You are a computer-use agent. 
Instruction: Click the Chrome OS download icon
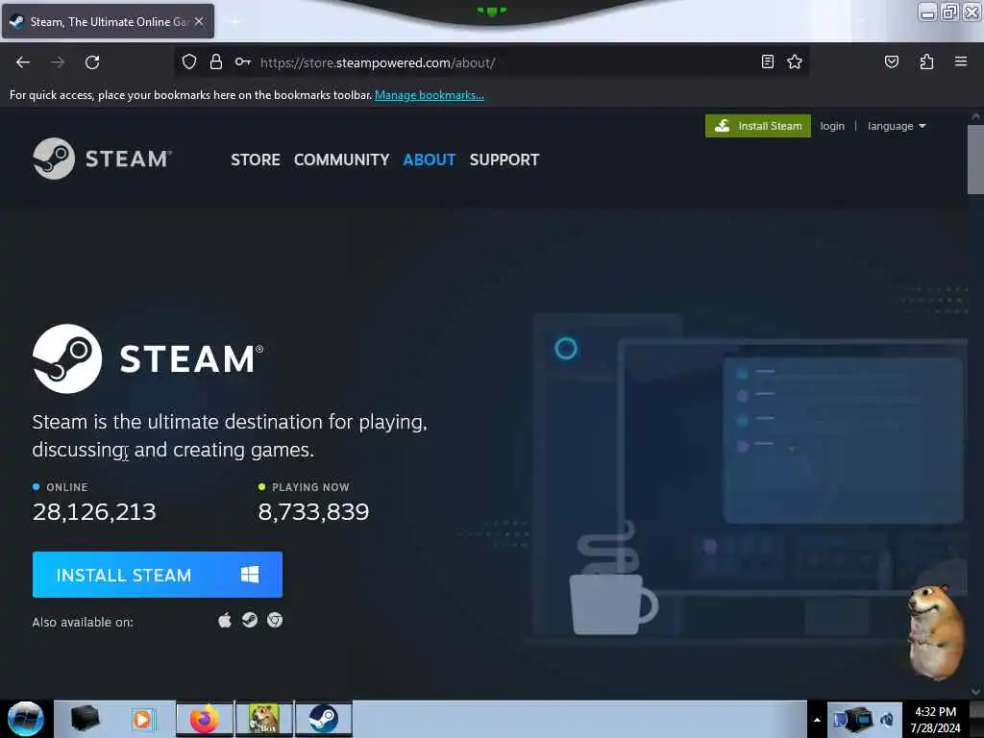coord(275,621)
